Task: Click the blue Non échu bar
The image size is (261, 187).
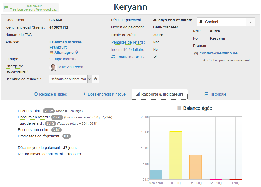Action: click(x=156, y=175)
